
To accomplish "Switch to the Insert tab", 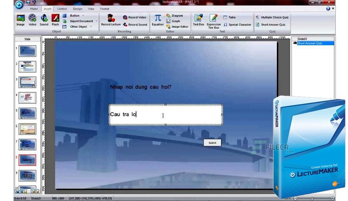I will (47, 9).
